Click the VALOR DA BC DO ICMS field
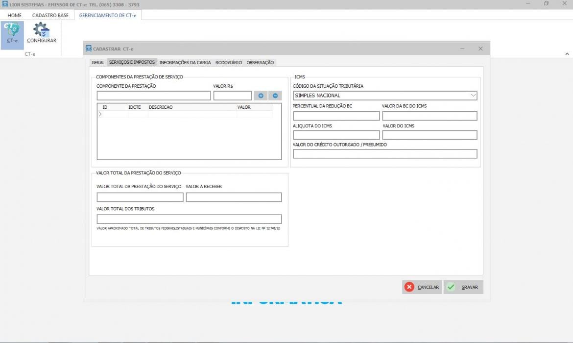This screenshot has height=343, width=573. click(430, 116)
